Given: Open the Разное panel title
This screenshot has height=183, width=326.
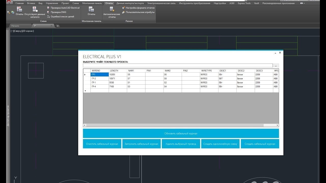Looking at the screenshot, I should [129, 21].
